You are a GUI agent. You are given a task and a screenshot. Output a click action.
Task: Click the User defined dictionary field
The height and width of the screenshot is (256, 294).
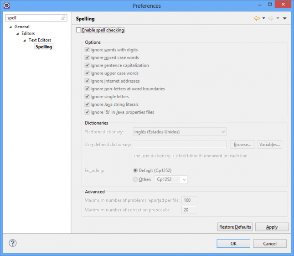point(180,144)
